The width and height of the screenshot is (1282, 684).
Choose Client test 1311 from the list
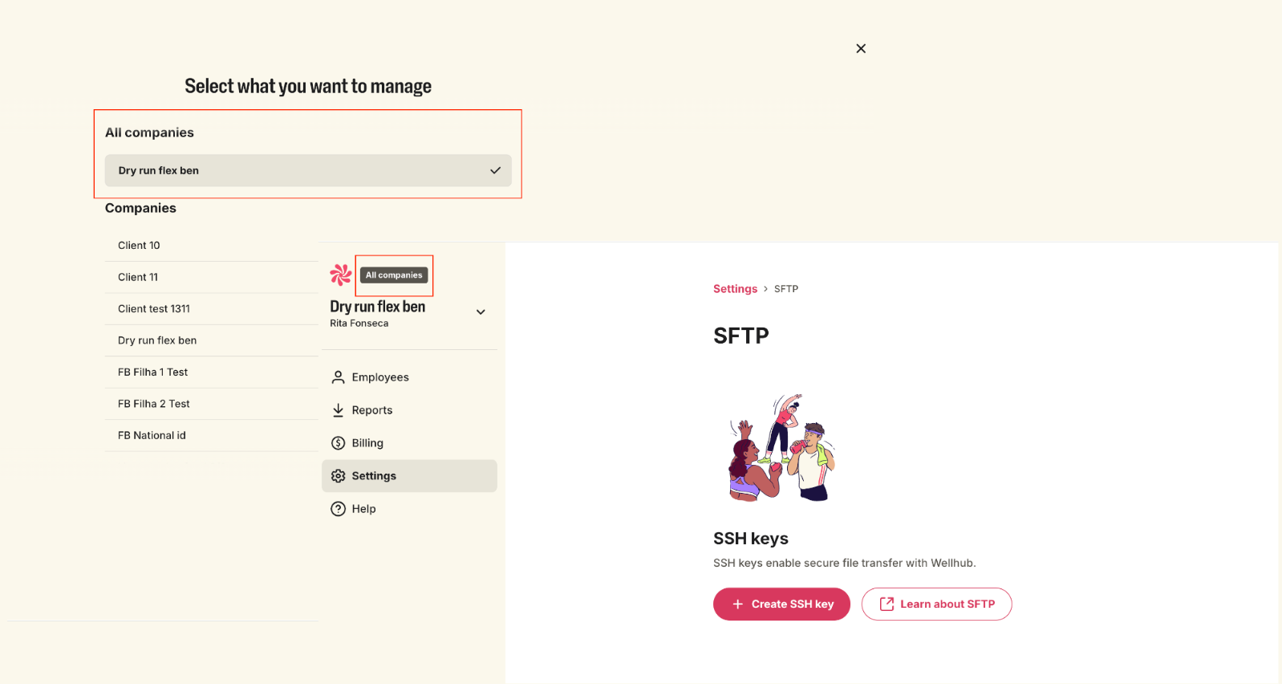(x=154, y=309)
